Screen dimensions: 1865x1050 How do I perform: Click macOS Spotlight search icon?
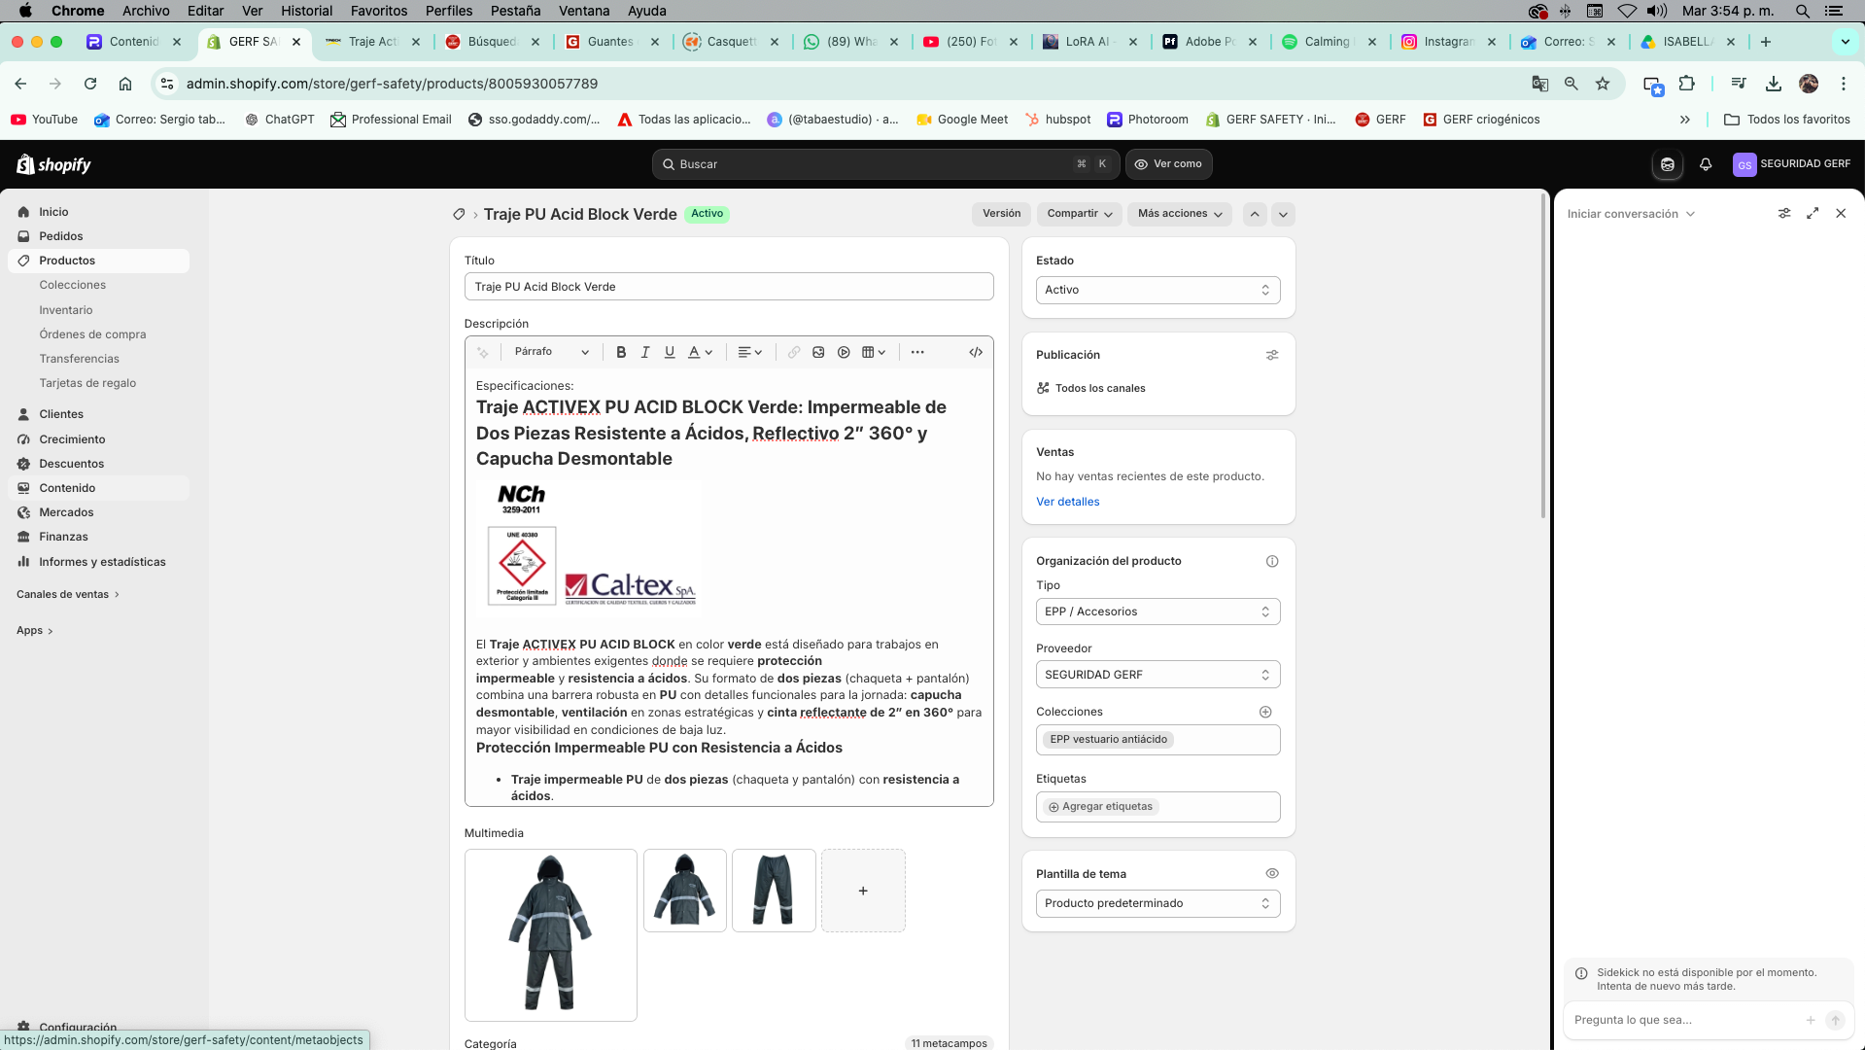[x=1803, y=11]
